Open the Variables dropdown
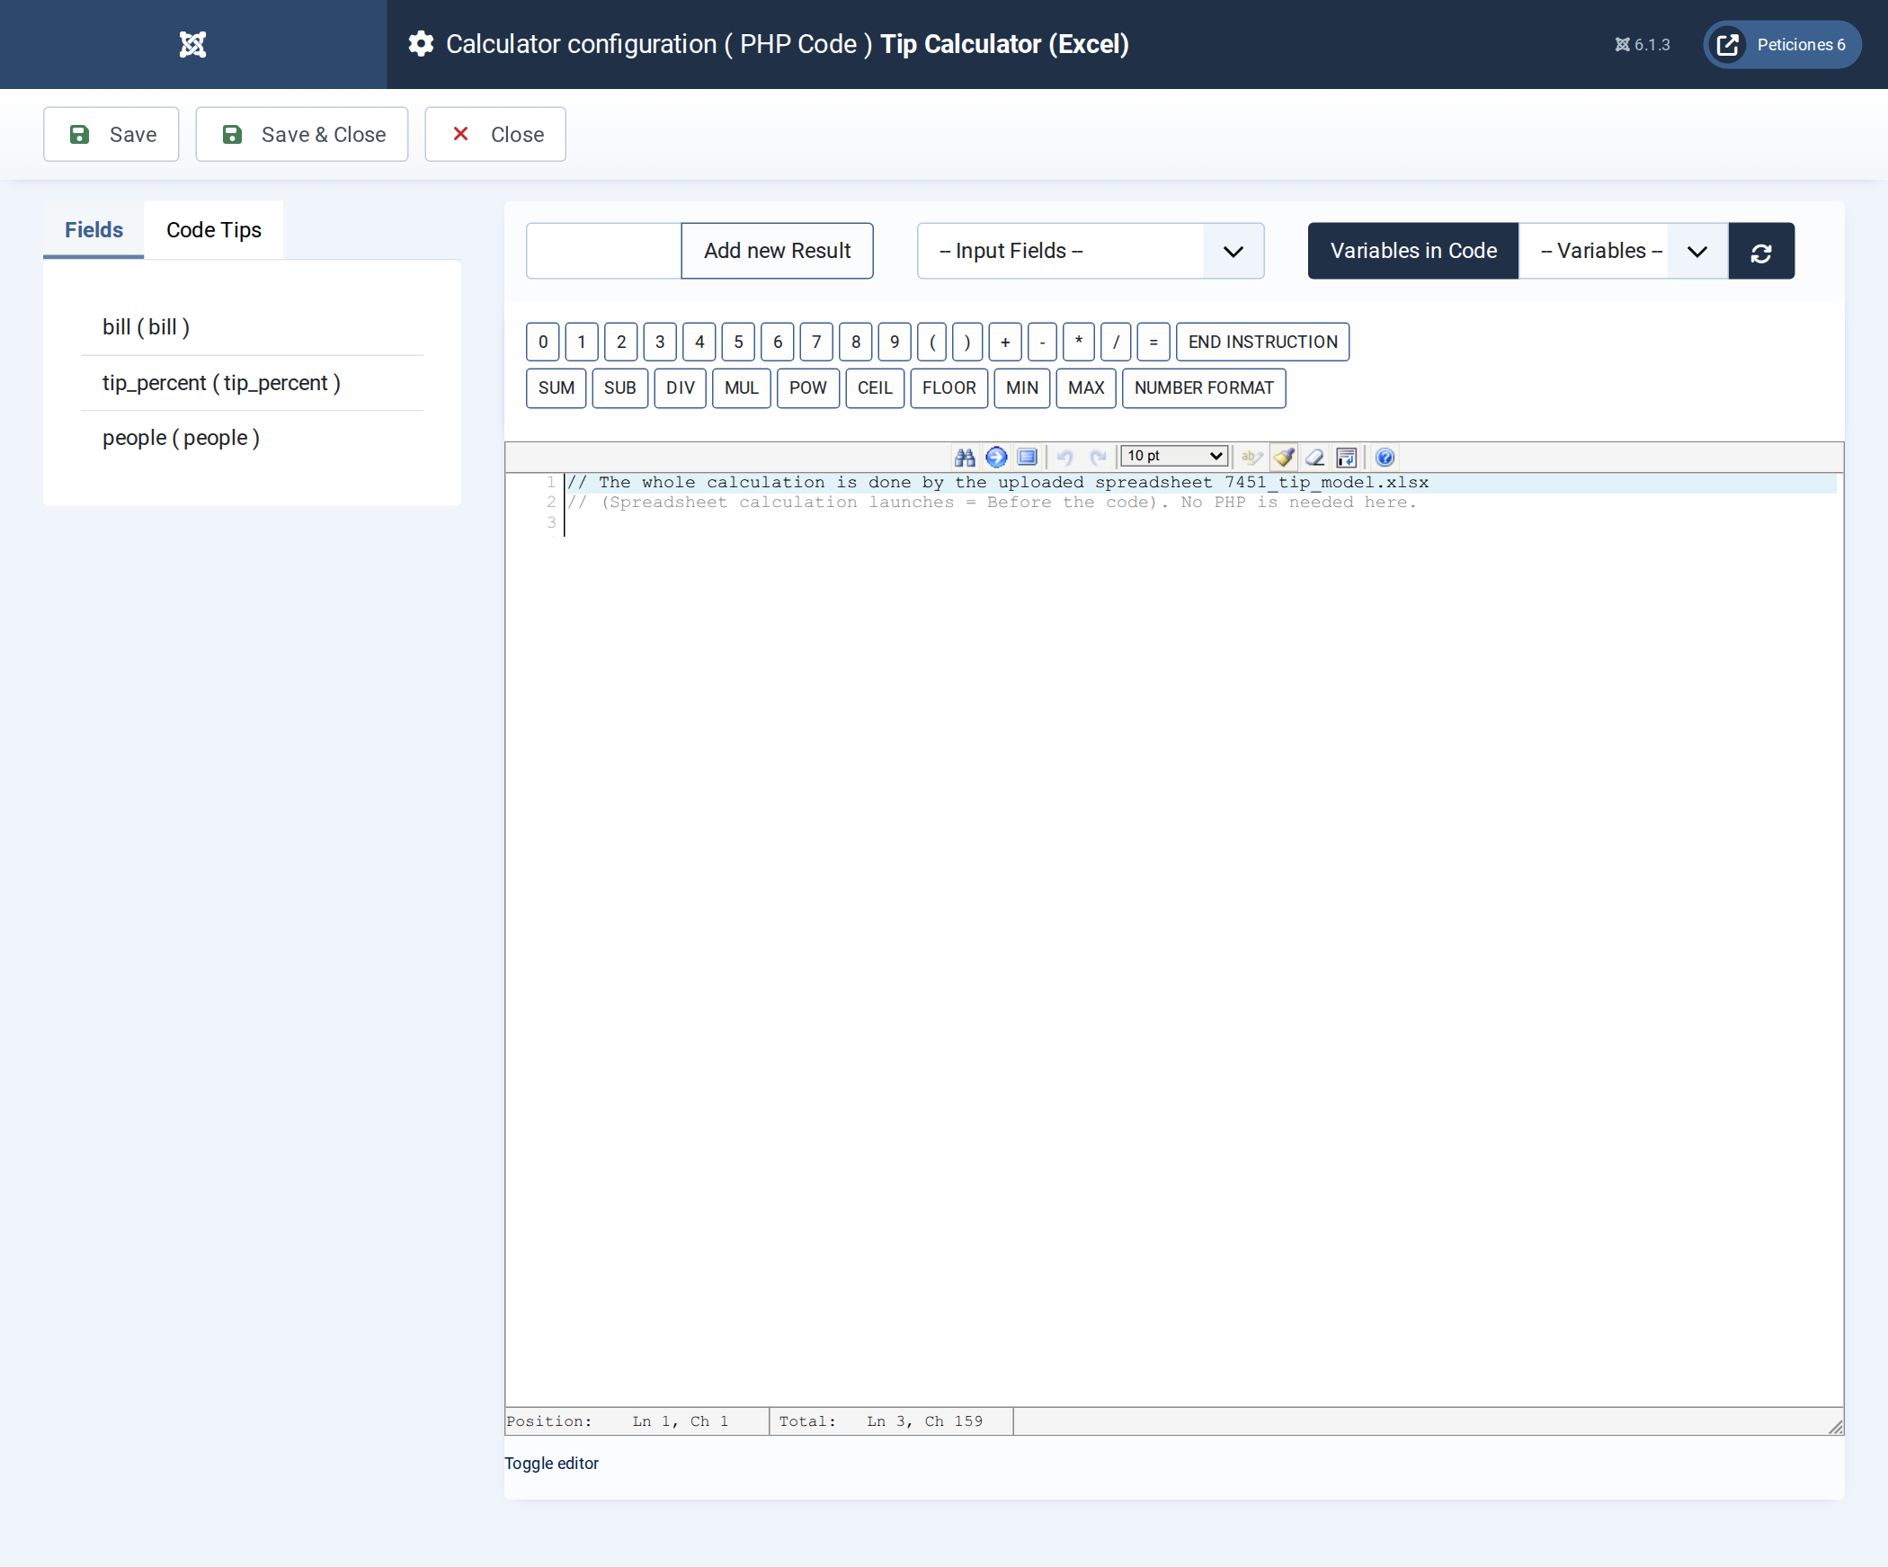This screenshot has width=1888, height=1567. (x=1624, y=251)
